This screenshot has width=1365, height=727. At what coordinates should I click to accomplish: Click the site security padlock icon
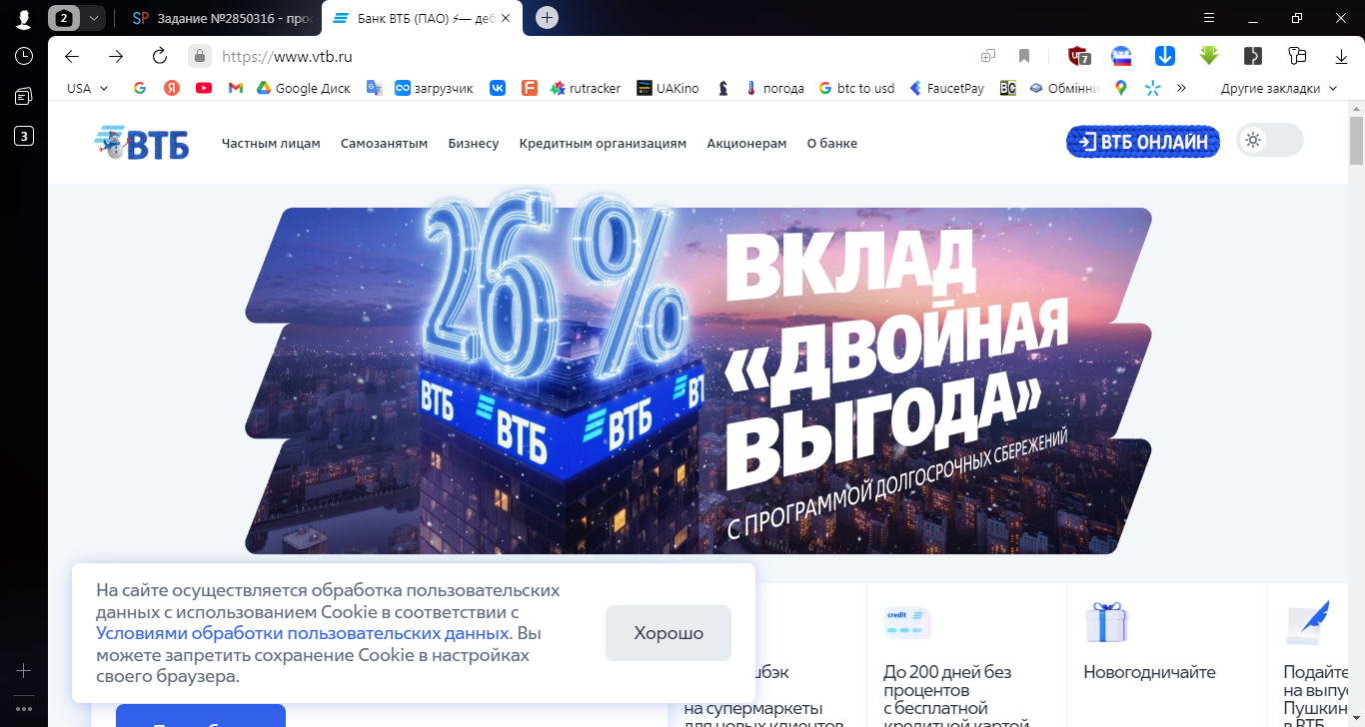(x=200, y=56)
